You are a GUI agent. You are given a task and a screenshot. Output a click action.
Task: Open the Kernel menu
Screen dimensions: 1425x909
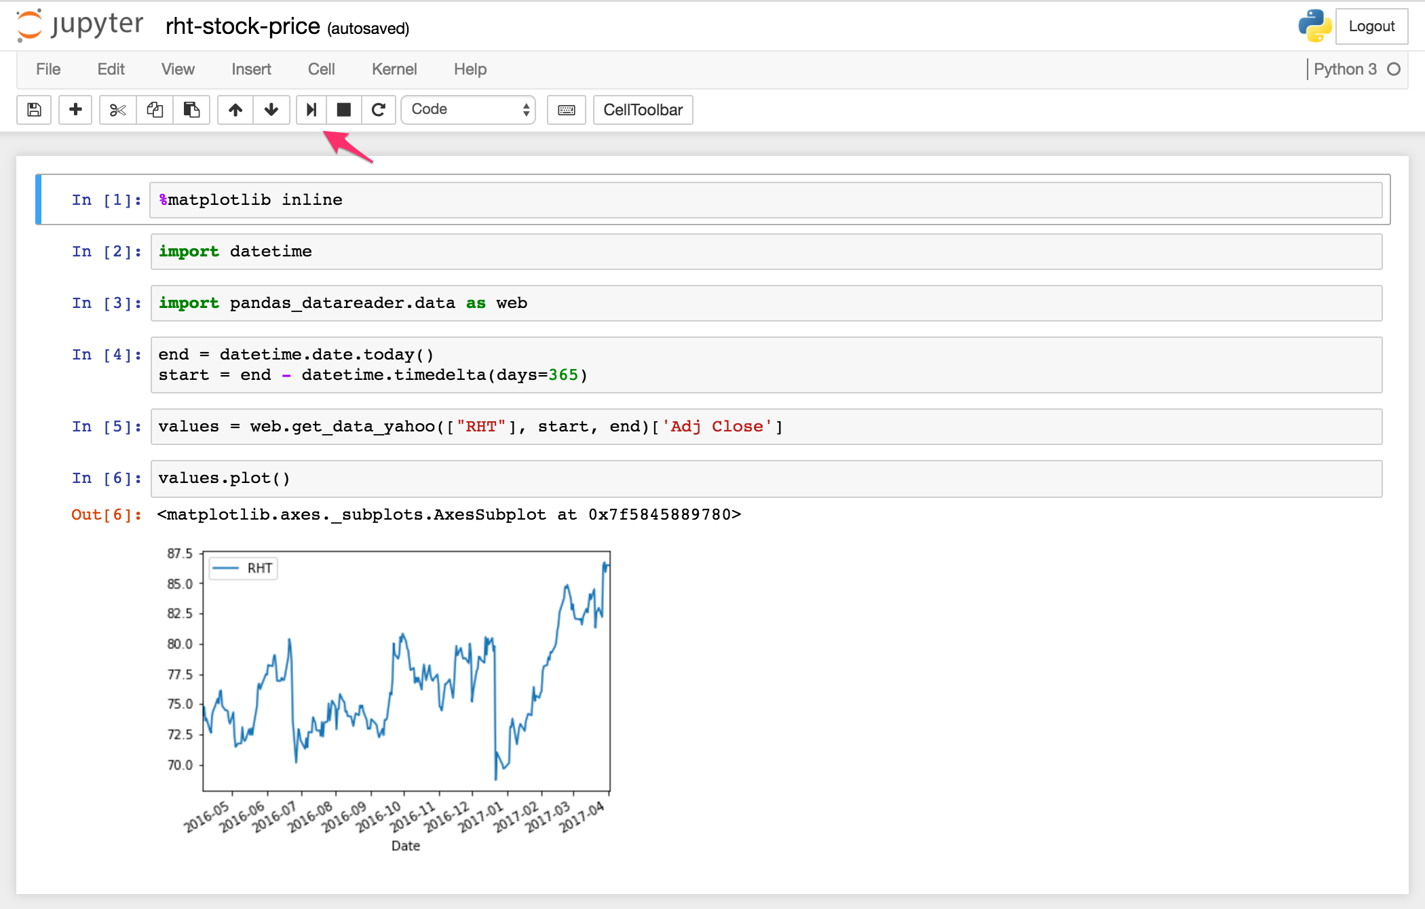(x=394, y=69)
